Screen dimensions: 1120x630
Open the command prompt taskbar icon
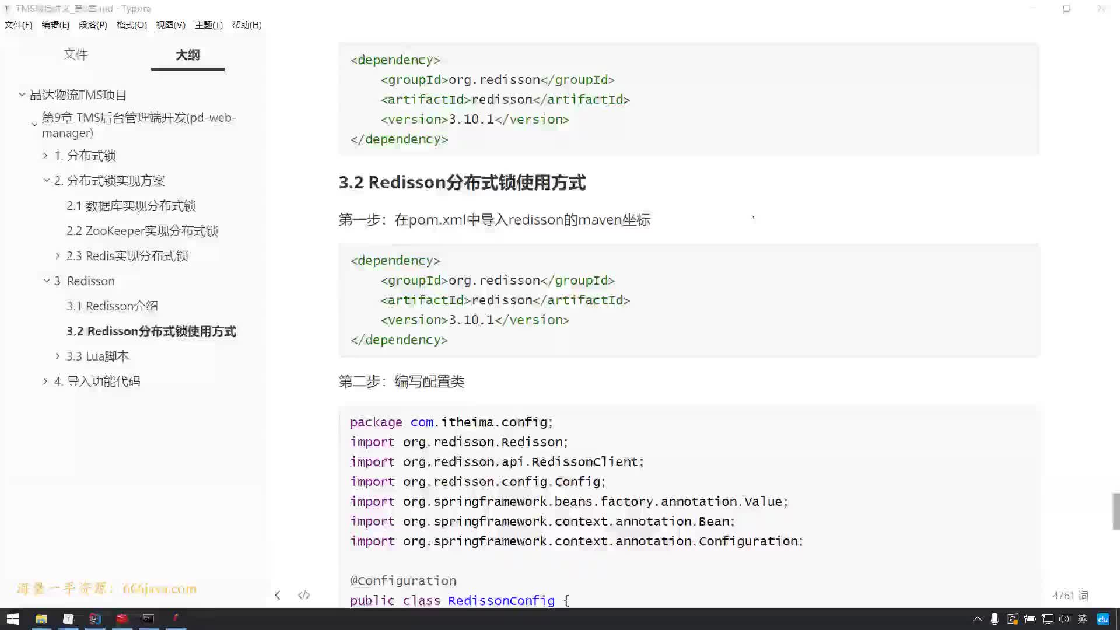[148, 619]
